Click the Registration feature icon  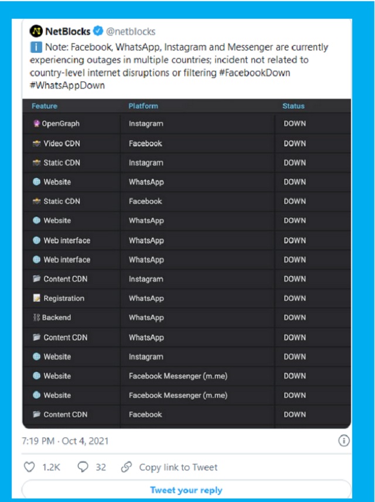pos(37,299)
